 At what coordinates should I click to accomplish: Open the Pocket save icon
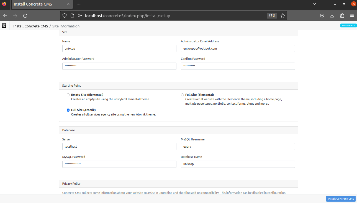[322, 16]
